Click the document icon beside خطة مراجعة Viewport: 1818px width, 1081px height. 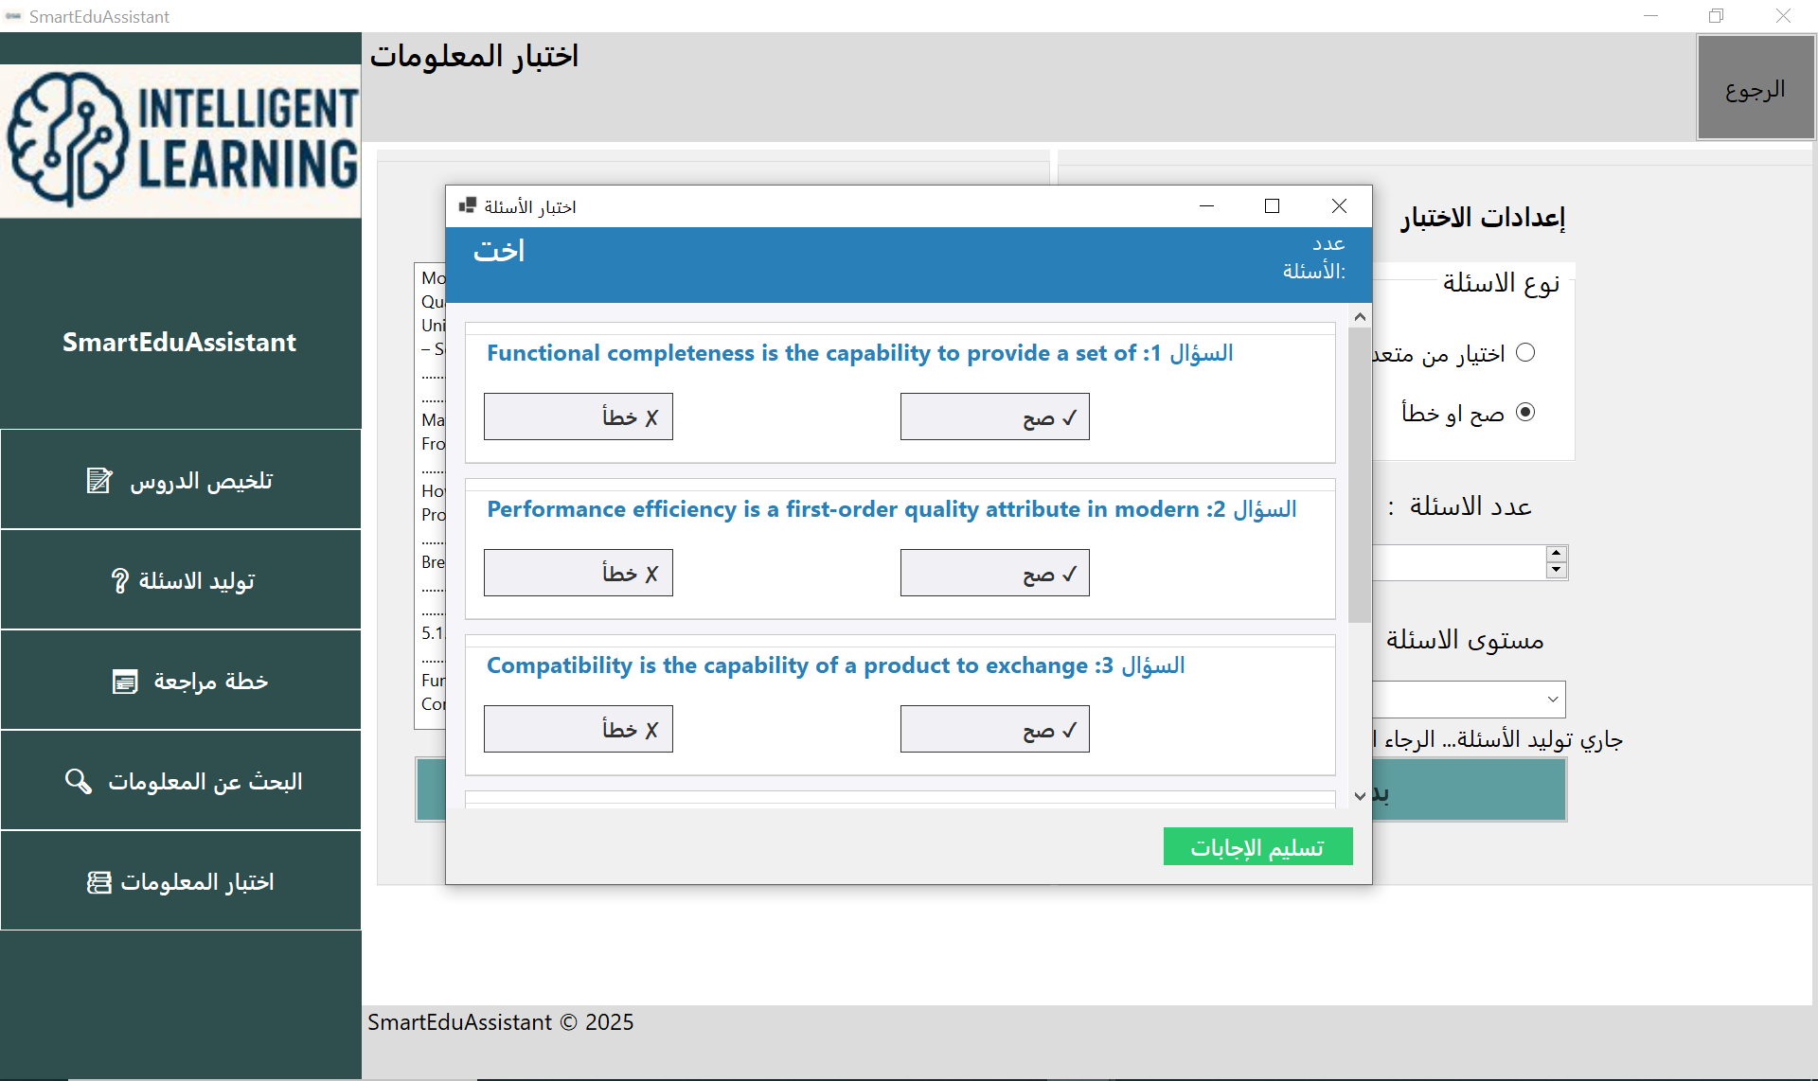pos(125,682)
